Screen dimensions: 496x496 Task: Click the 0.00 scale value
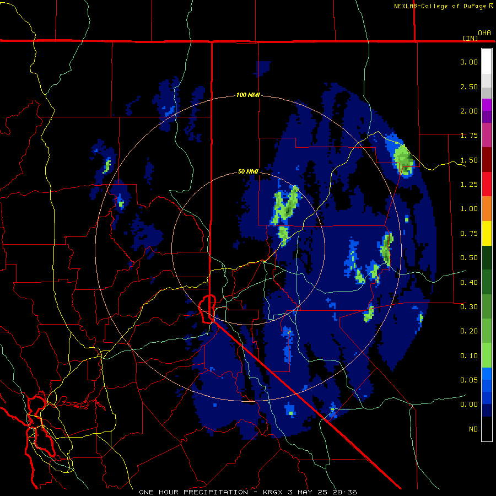point(469,405)
